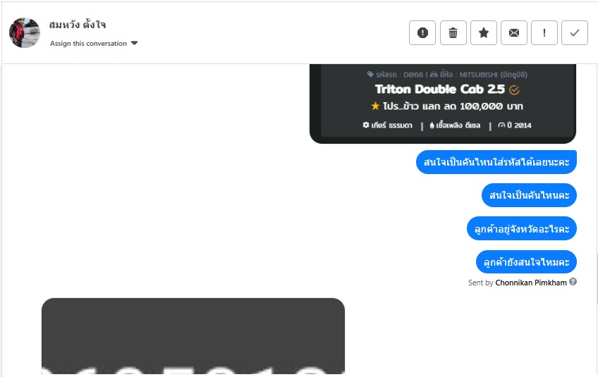Open the Triton Double Cab 2.5 card
598x377 pixels.
click(x=443, y=104)
